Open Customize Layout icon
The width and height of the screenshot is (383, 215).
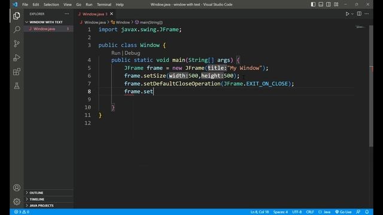(336, 4)
